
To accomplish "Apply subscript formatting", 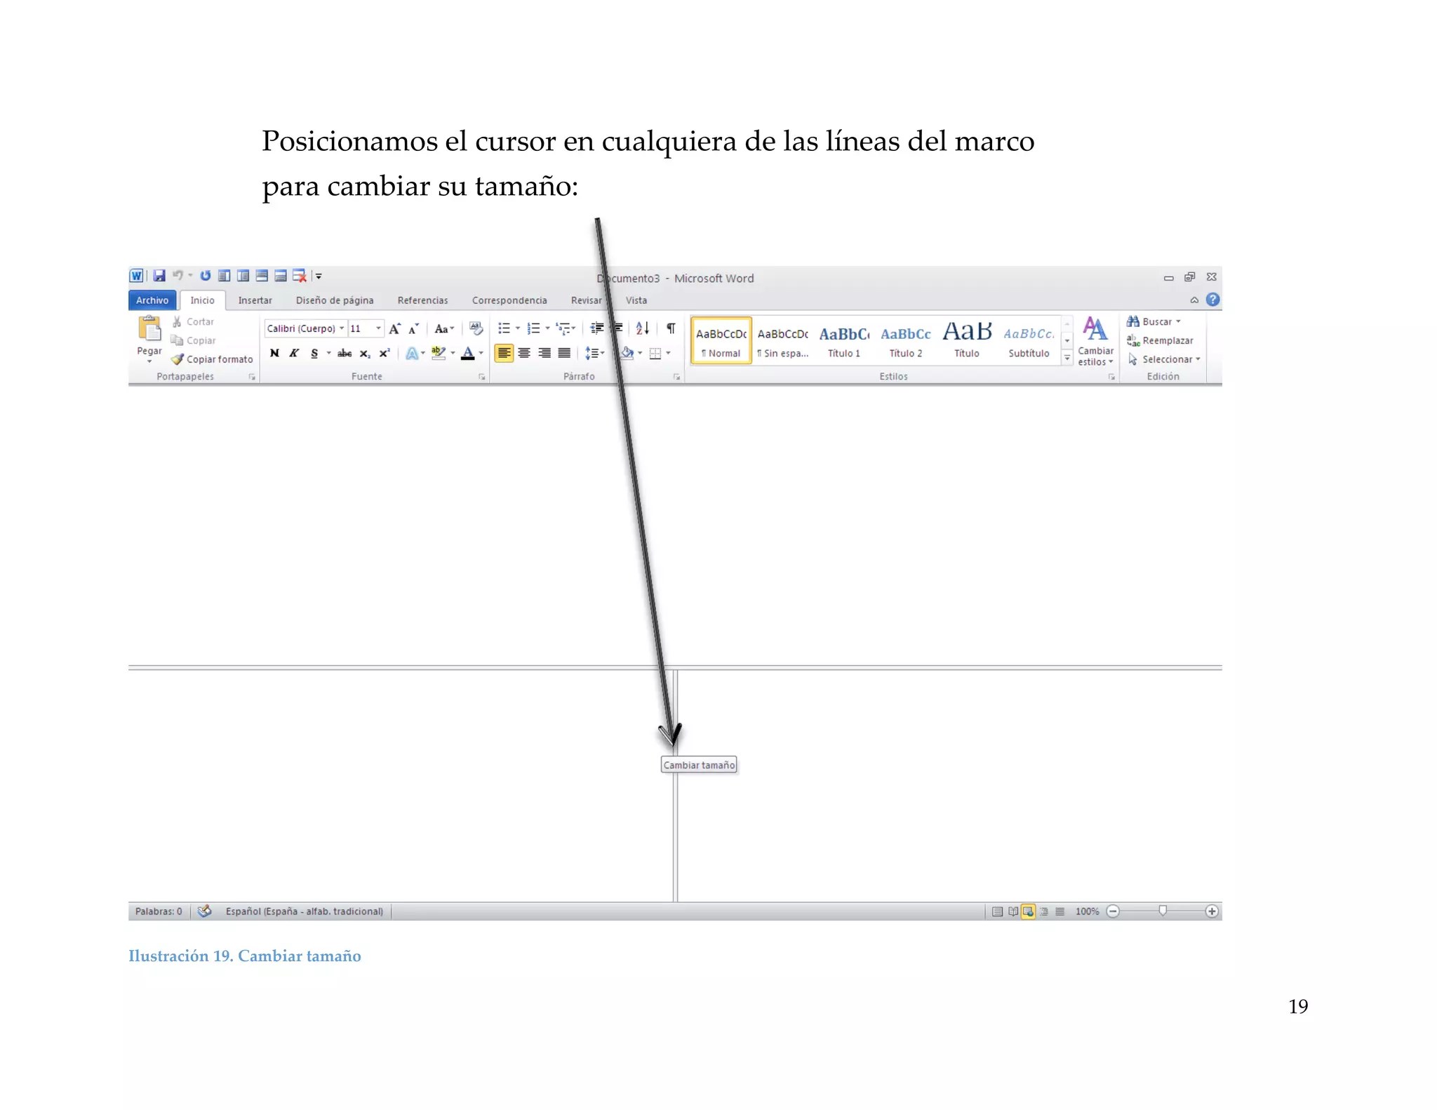I will [x=365, y=354].
